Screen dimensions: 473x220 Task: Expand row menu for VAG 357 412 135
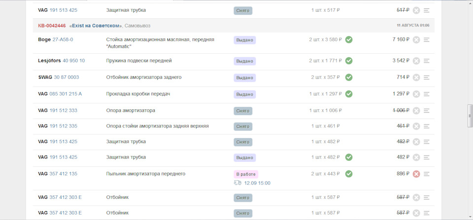[x=427, y=174]
